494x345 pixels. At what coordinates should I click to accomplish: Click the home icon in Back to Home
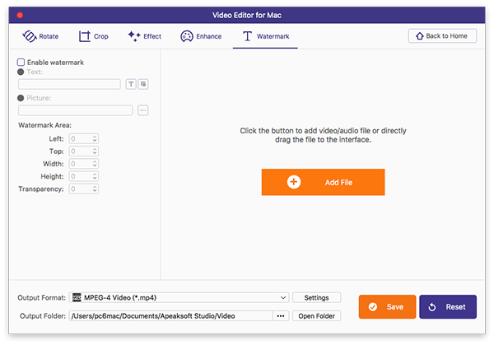click(x=420, y=36)
